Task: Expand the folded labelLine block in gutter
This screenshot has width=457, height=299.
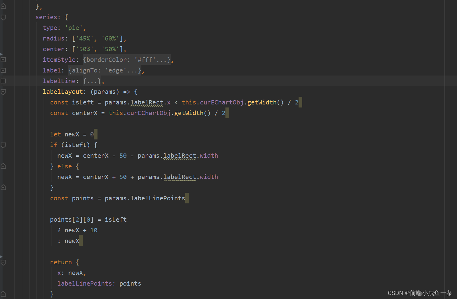Action: click(x=3, y=81)
